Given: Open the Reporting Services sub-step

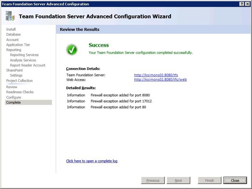Looking at the screenshot, I should click(x=24, y=55).
